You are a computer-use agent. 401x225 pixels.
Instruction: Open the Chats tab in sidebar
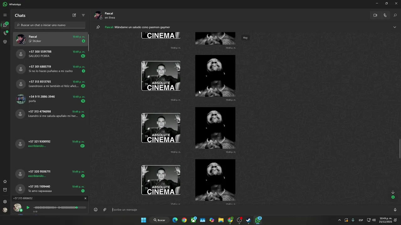coord(5,25)
